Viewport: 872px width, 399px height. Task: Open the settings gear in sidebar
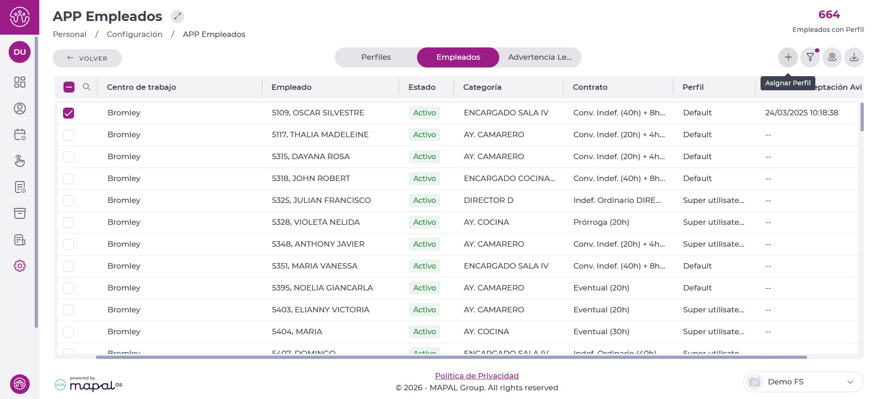(x=20, y=266)
